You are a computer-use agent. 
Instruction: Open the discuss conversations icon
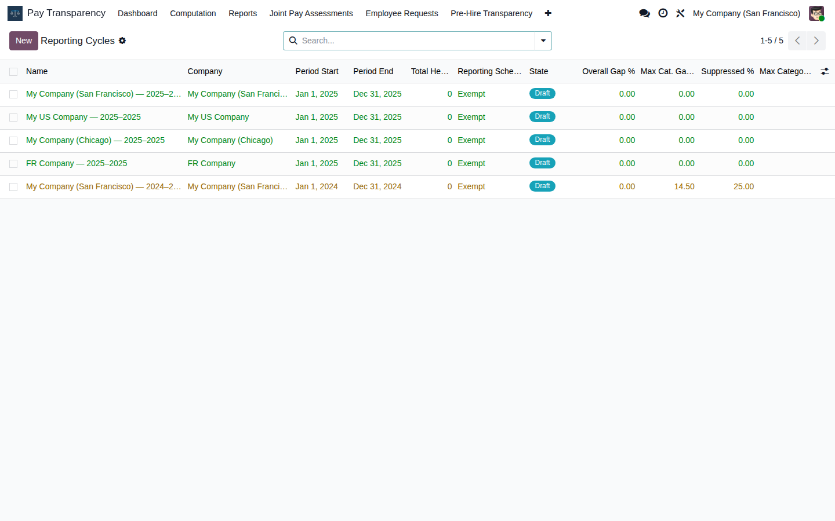coord(644,13)
